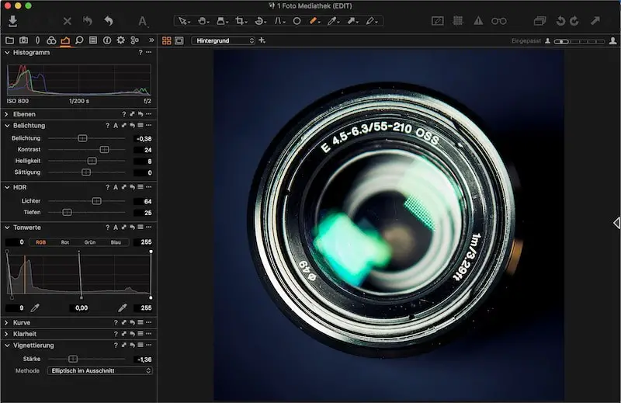Open the Capture camera tool tab
The width and height of the screenshot is (621, 403).
pyautogui.click(x=24, y=40)
